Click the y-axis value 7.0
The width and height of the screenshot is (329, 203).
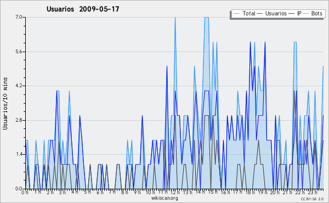pyautogui.click(x=19, y=17)
